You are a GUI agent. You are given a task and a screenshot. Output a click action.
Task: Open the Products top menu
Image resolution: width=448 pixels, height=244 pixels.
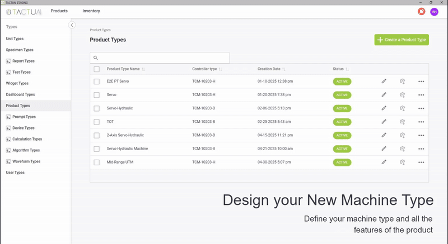pos(59,11)
